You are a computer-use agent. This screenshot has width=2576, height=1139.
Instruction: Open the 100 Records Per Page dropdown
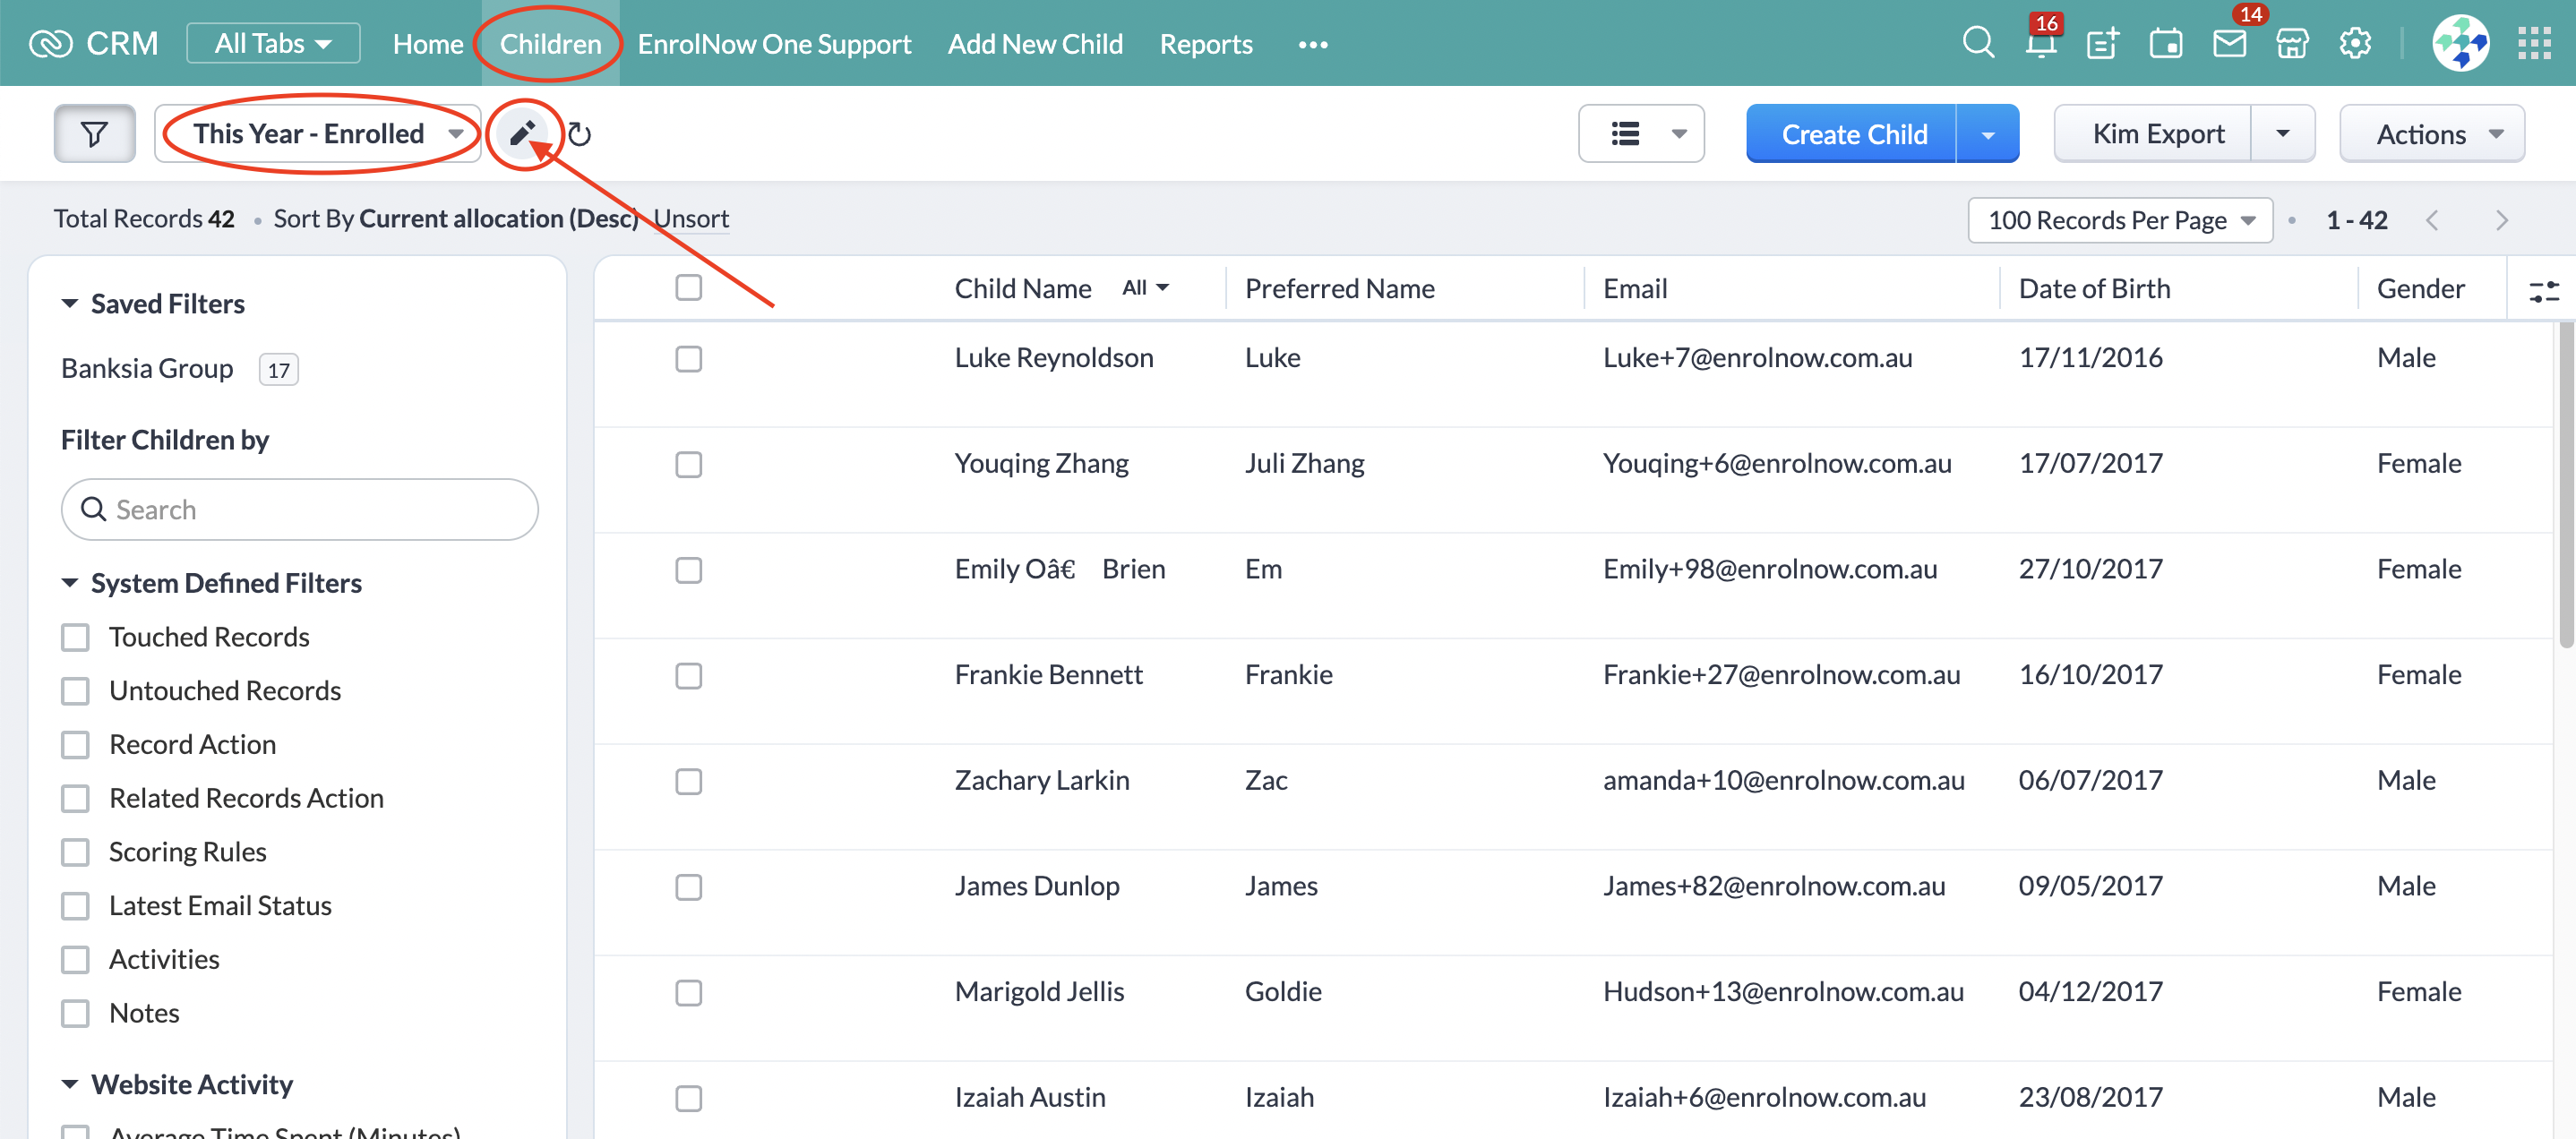[2119, 220]
